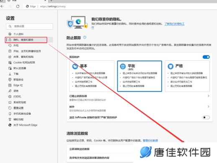This screenshot has width=217, height=163.
Task: Open the 个人资料 profile settings icon
Action: coord(10,34)
